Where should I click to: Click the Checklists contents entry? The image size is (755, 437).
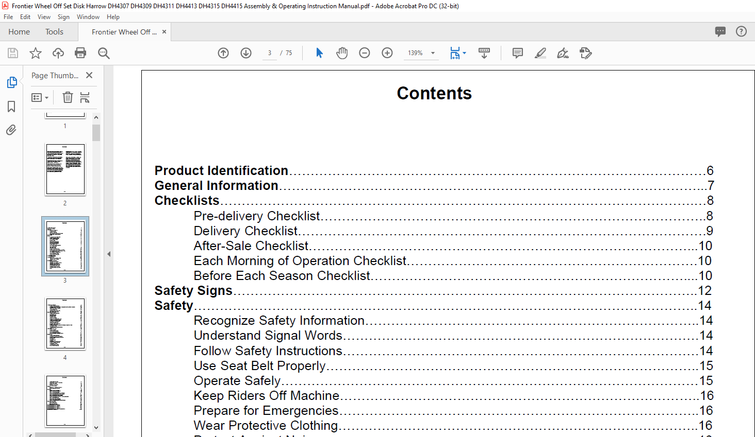pyautogui.click(x=434, y=200)
